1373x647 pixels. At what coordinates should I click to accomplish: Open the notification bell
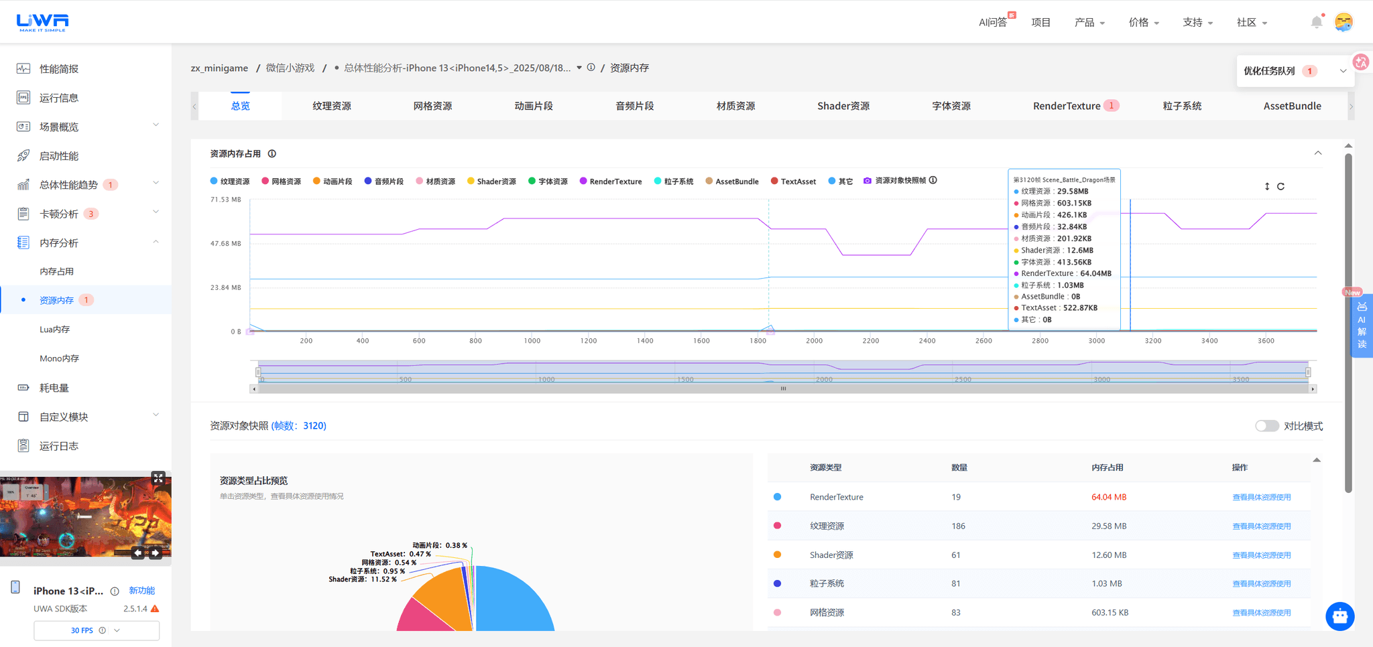1317,22
